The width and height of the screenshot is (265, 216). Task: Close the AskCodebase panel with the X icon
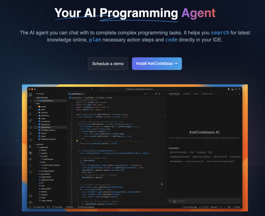tap(239, 94)
